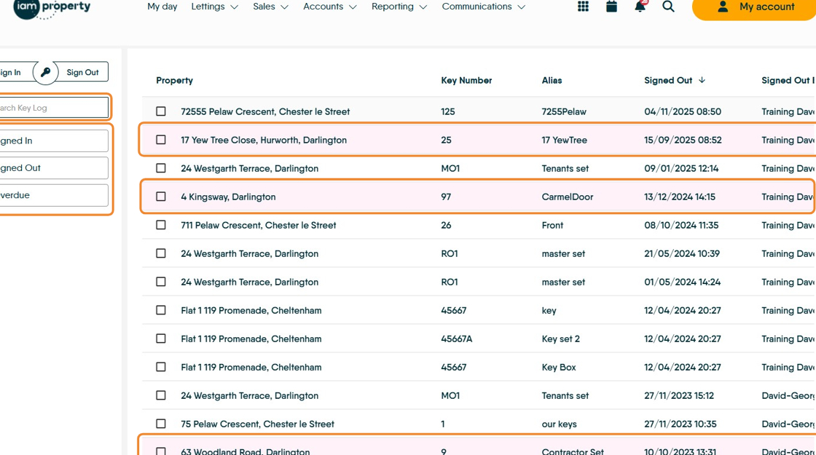Tick checkbox for 4 Kingsway, Darlington
816x455 pixels.
pyautogui.click(x=161, y=197)
